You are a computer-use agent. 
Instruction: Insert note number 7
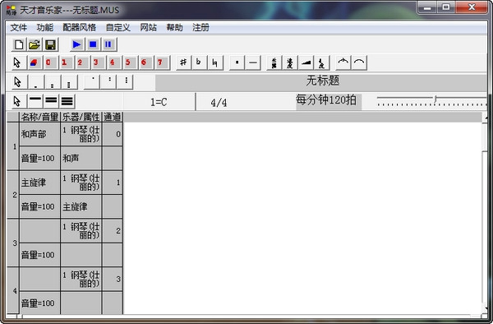click(x=161, y=62)
